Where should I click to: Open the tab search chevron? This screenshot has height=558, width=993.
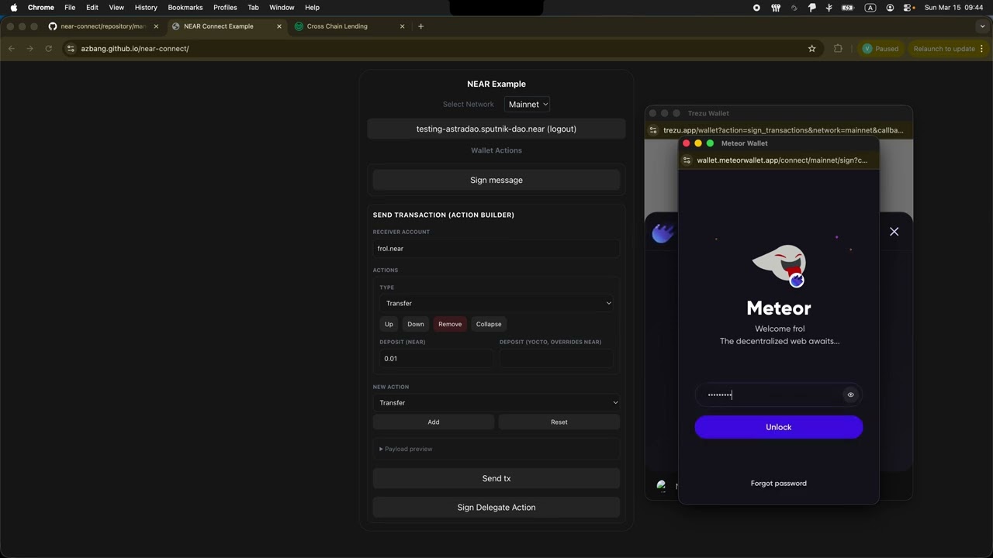[x=982, y=26]
